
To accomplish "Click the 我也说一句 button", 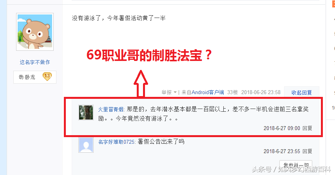I will pyautogui.click(x=296, y=165).
